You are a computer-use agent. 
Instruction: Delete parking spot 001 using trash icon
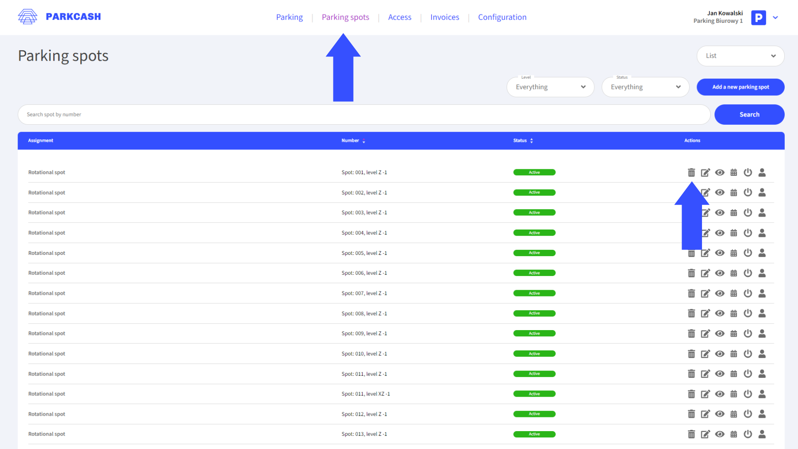(691, 172)
